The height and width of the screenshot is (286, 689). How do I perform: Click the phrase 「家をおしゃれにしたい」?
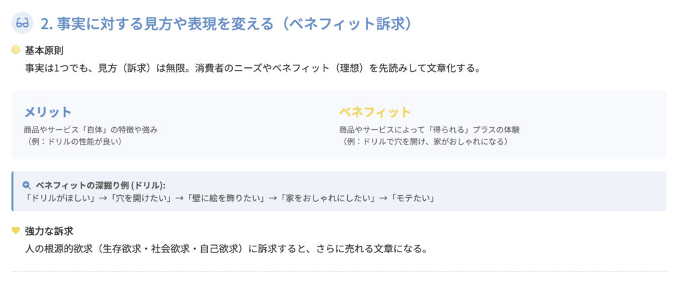click(x=326, y=198)
